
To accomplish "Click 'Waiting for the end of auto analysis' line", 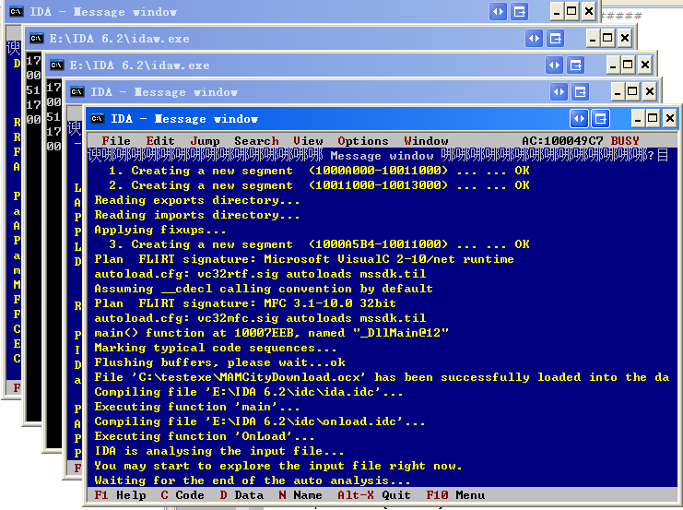I will [x=253, y=480].
